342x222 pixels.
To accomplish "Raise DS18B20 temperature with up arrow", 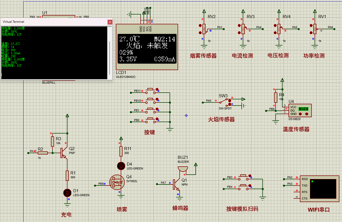I will 307,114.
